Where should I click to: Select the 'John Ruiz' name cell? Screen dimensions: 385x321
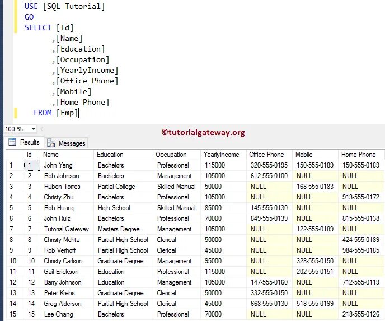(x=67, y=218)
